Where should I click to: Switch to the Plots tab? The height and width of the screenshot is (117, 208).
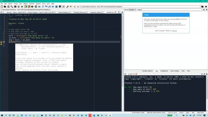point(183,71)
